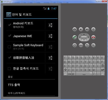
Task: Click the M key on emulator keyboard
Action: [x=94, y=70]
